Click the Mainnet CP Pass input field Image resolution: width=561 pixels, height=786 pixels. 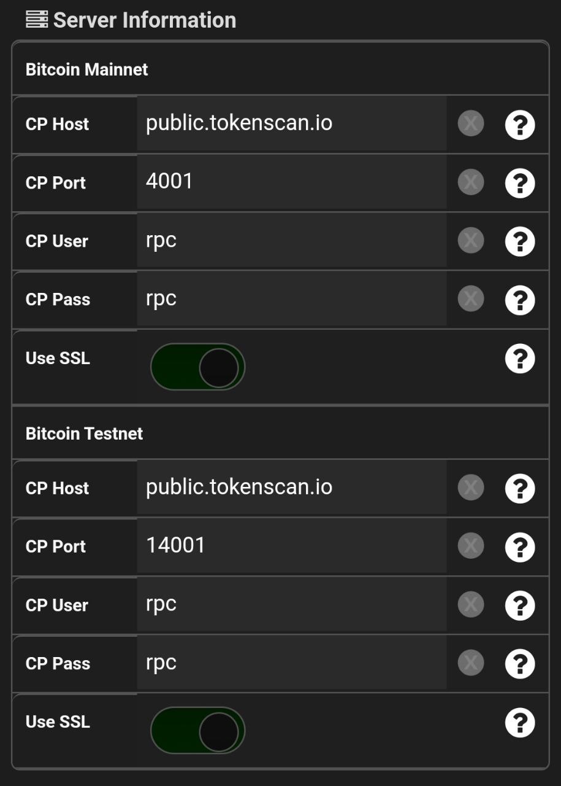(x=292, y=299)
